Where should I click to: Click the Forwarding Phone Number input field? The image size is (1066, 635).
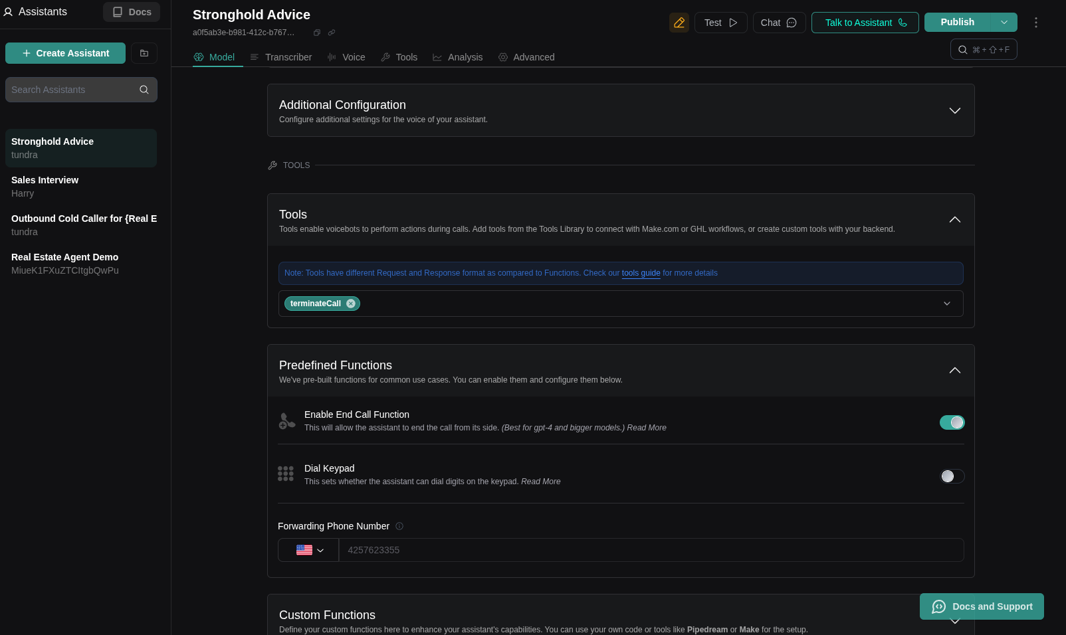point(650,550)
